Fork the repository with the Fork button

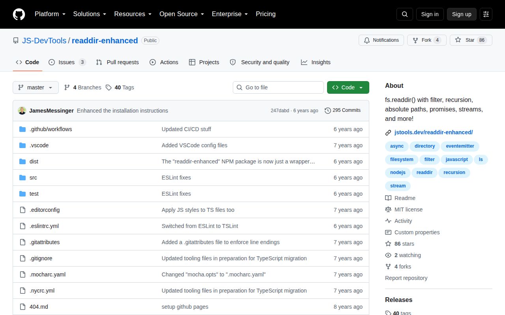427,40
